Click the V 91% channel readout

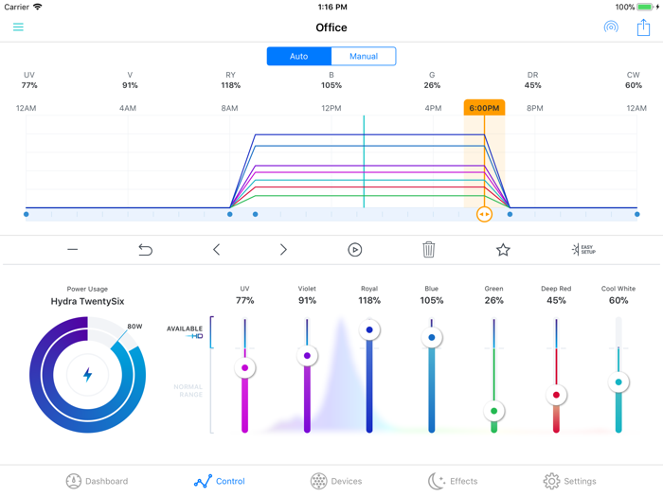pyautogui.click(x=130, y=80)
